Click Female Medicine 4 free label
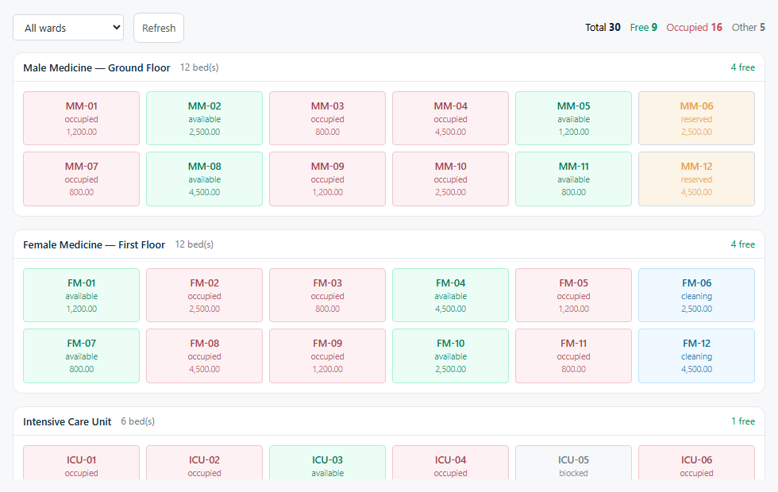 [743, 244]
